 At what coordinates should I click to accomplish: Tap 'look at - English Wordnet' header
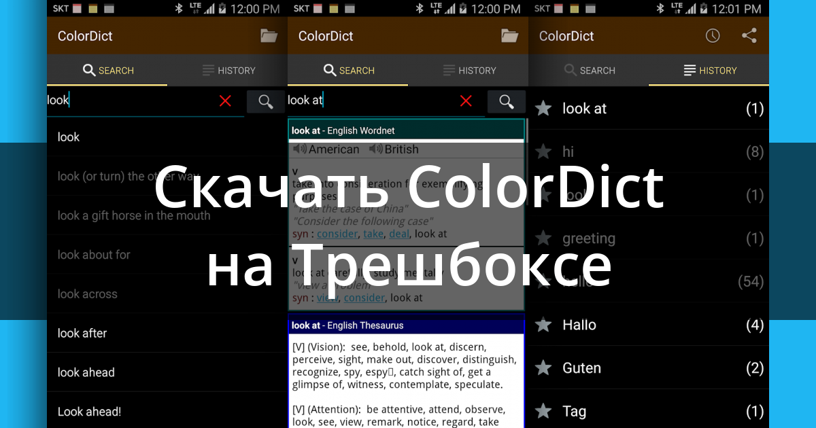(407, 130)
